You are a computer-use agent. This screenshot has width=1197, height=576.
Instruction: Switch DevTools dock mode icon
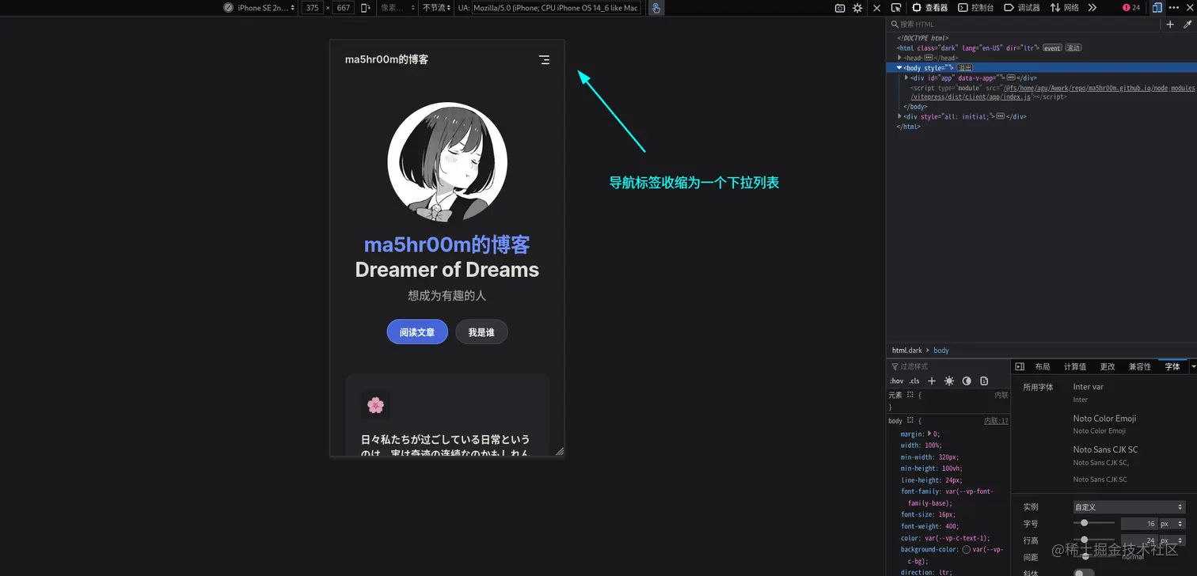[1157, 7]
